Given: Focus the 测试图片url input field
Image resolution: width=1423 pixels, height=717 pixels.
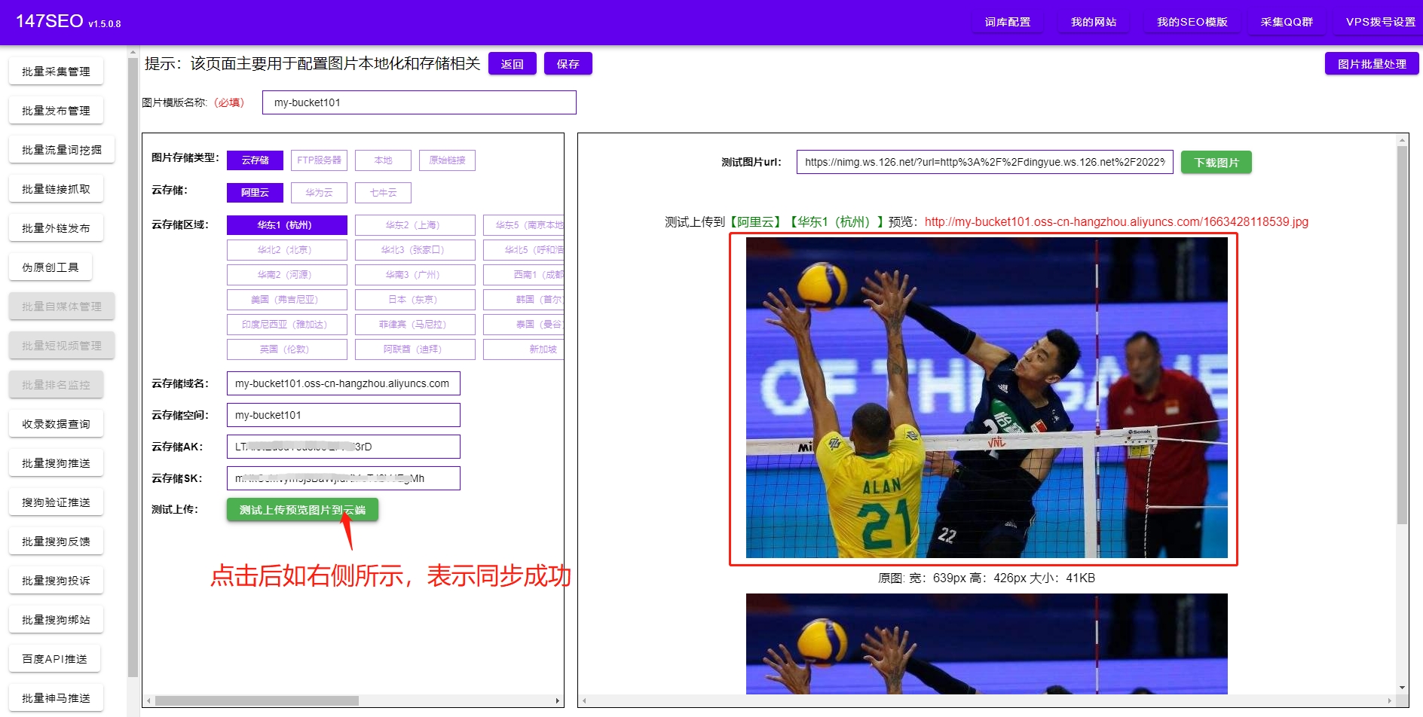Looking at the screenshot, I should tap(985, 162).
